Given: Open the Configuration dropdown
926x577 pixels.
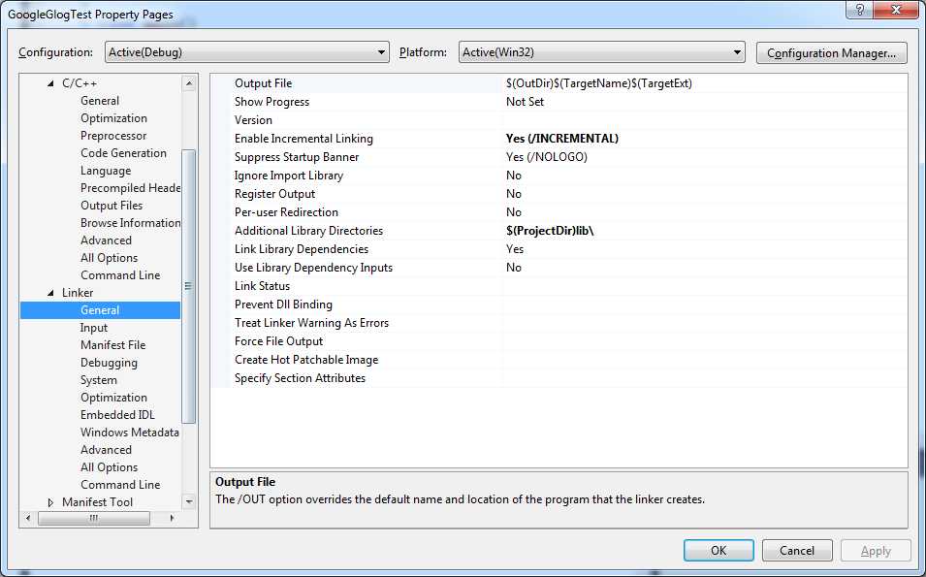Looking at the screenshot, I should click(247, 52).
